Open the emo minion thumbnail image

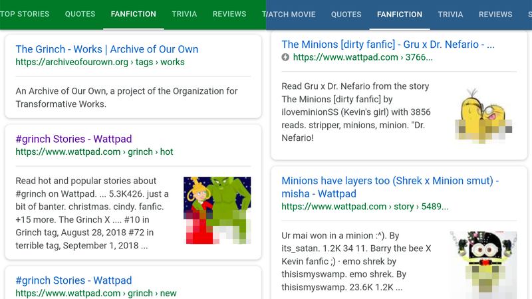483,264
